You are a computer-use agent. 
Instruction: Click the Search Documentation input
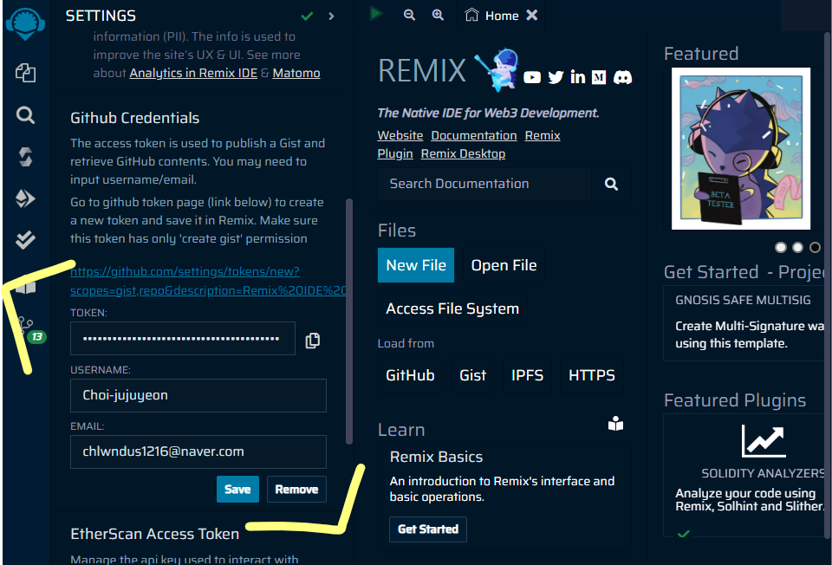click(x=484, y=184)
